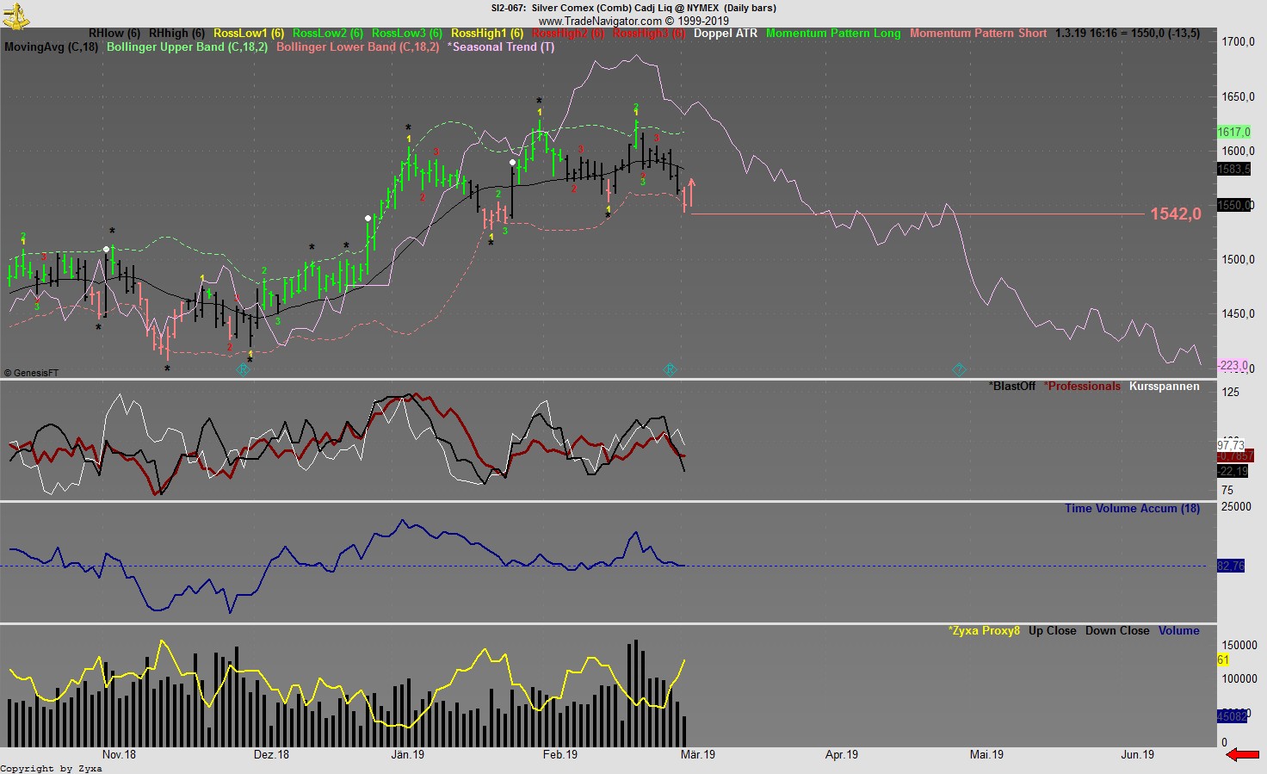Select the red RossHigh2 (6) label
Screen dimensions: 1267x774
568,34
